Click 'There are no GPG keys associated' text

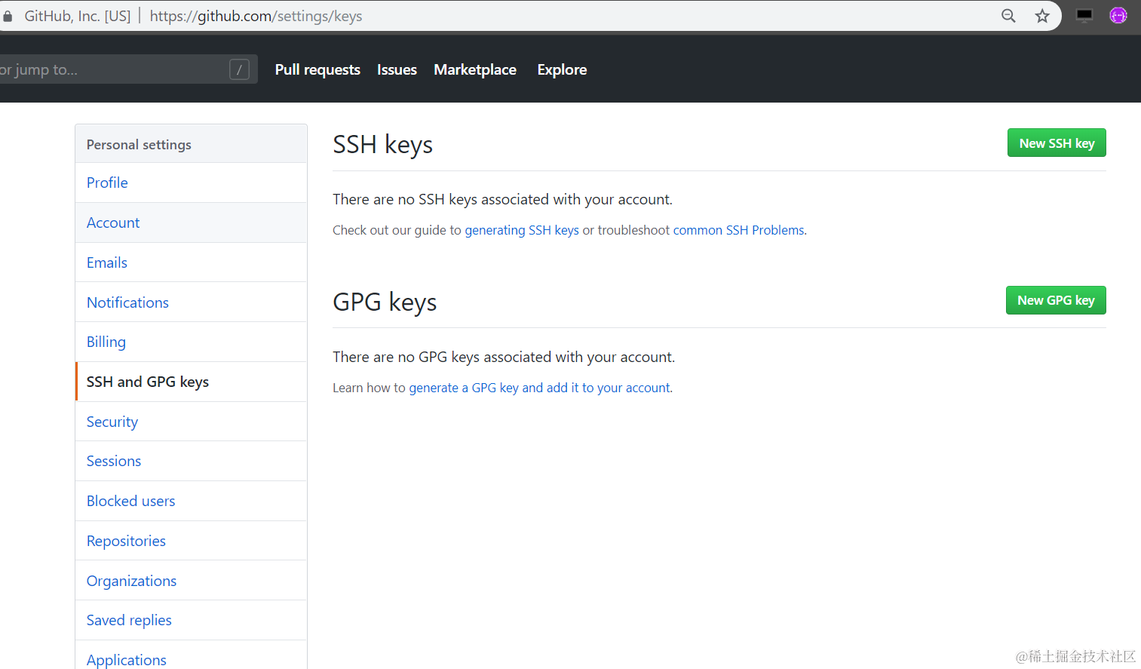coord(504,357)
